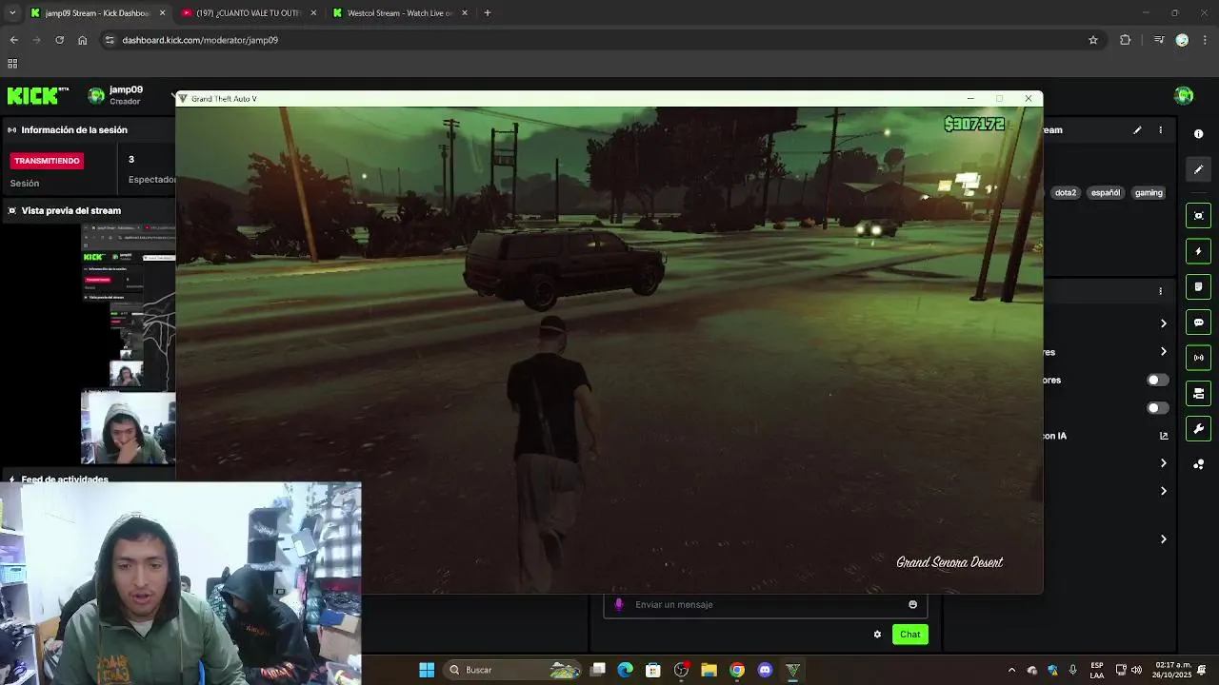Open the Chrome apps grid shortcut
1219x685 pixels.
click(x=12, y=64)
